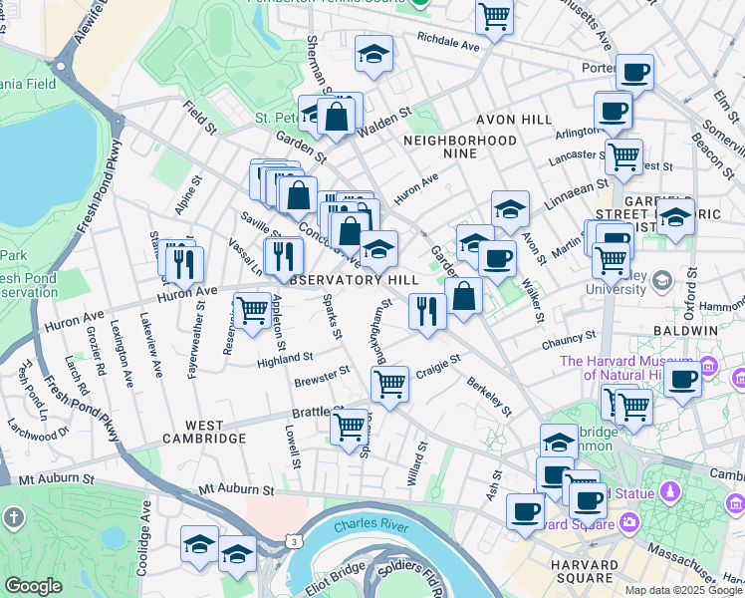The width and height of the screenshot is (745, 598).
Task: Click the cemetery cross pin near Mt Auburn St
Action: tap(13, 518)
